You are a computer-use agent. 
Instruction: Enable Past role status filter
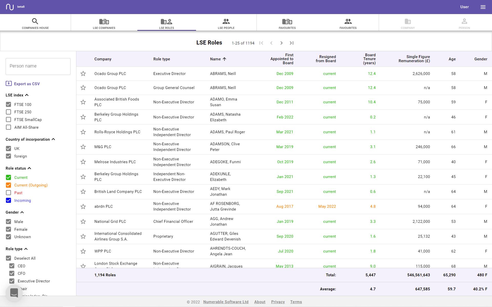click(8, 193)
